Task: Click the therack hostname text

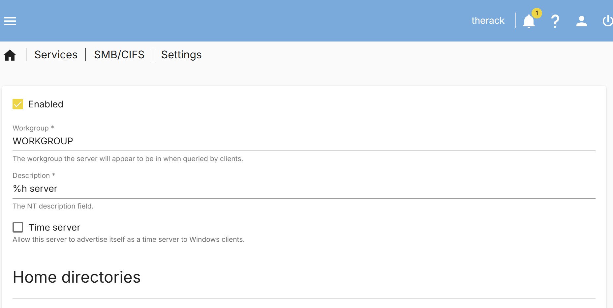Action: tap(488, 21)
